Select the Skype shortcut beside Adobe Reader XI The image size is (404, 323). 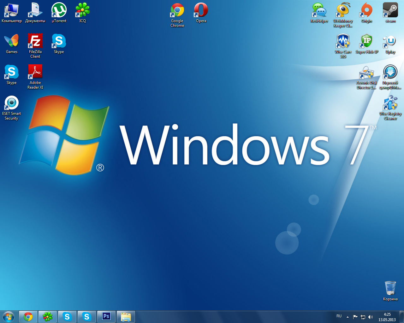tap(12, 74)
